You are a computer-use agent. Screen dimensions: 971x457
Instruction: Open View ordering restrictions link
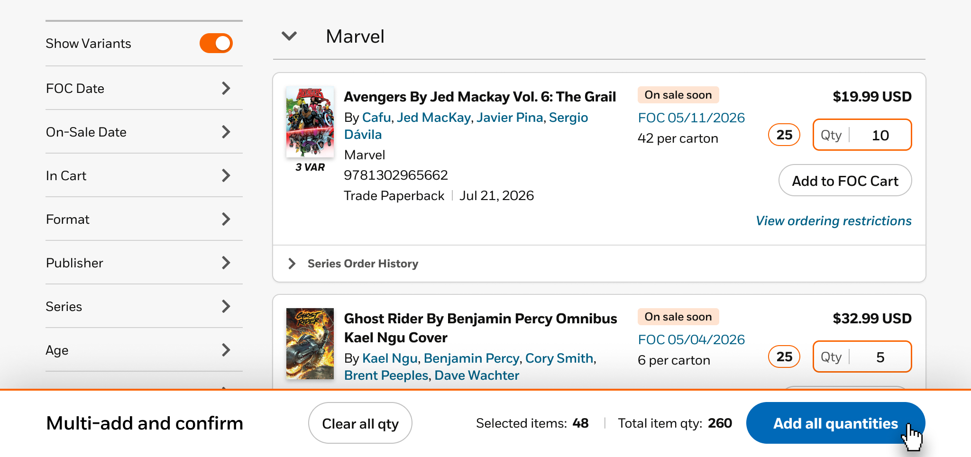834,221
